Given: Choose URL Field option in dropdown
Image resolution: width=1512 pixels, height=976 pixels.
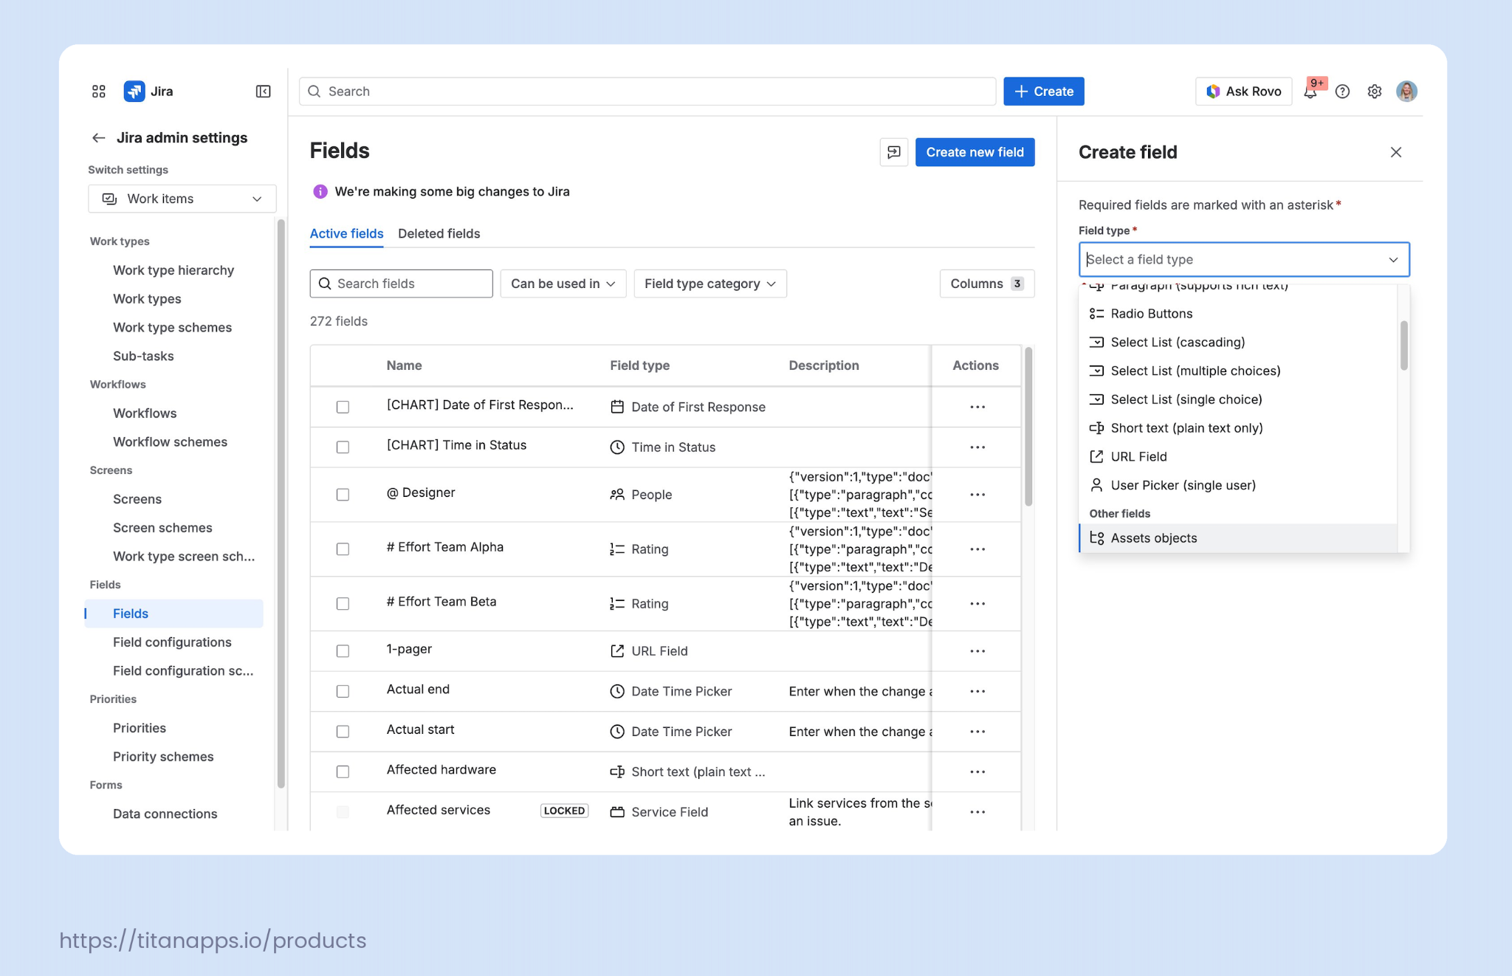Looking at the screenshot, I should click(1238, 457).
